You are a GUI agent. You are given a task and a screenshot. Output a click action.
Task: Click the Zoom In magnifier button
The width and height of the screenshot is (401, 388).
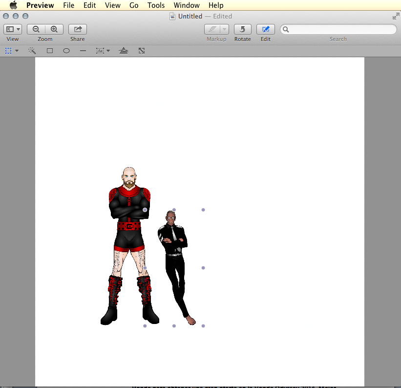(54, 29)
